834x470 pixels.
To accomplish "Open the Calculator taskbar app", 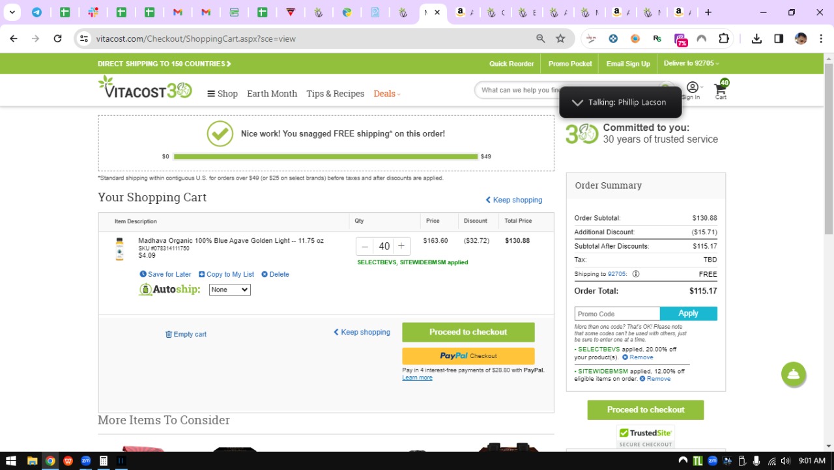I will click(103, 461).
